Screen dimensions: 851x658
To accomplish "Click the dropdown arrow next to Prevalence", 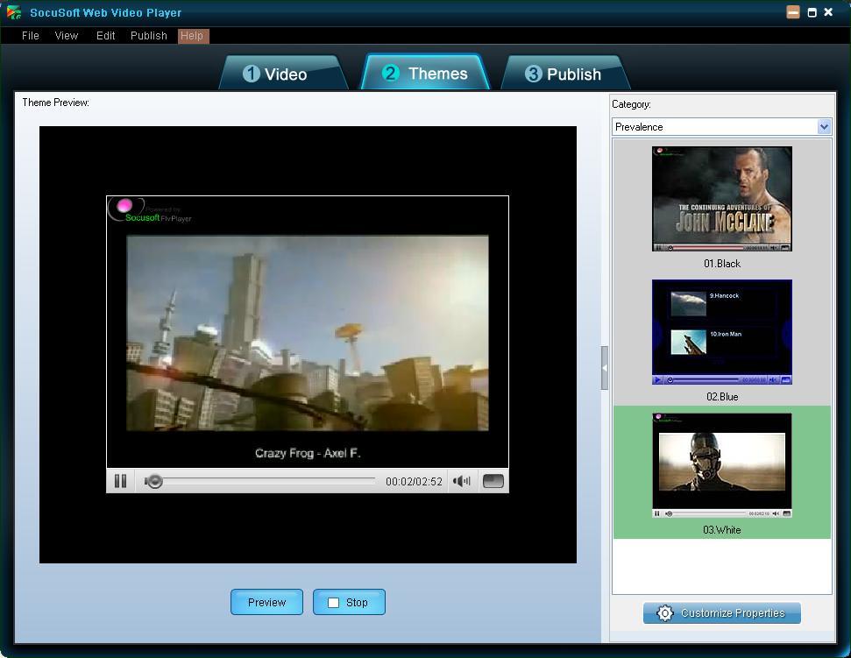I will click(x=824, y=126).
